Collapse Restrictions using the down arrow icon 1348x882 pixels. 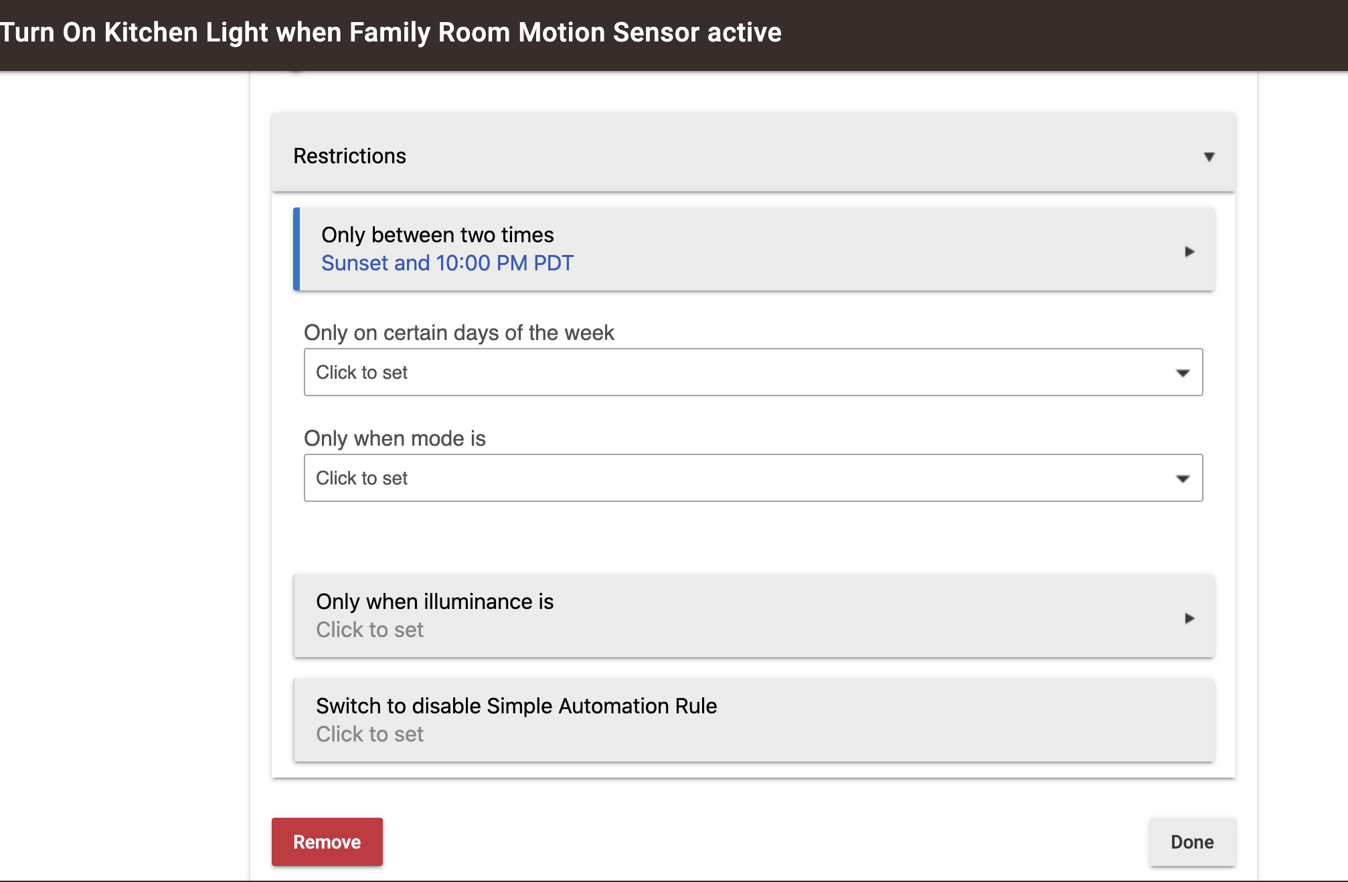[x=1209, y=157]
